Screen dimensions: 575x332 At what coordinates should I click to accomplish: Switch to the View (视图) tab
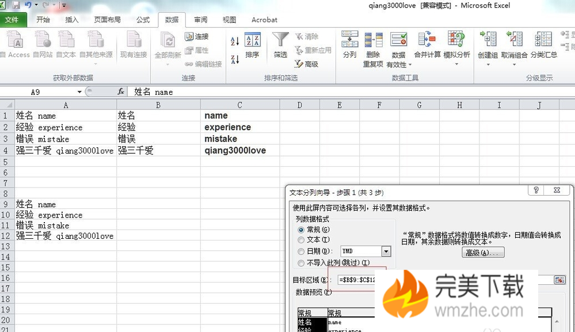(x=229, y=20)
